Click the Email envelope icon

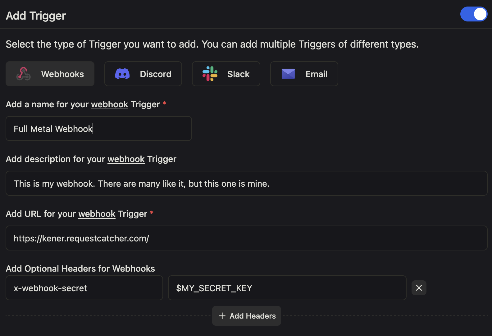point(288,74)
